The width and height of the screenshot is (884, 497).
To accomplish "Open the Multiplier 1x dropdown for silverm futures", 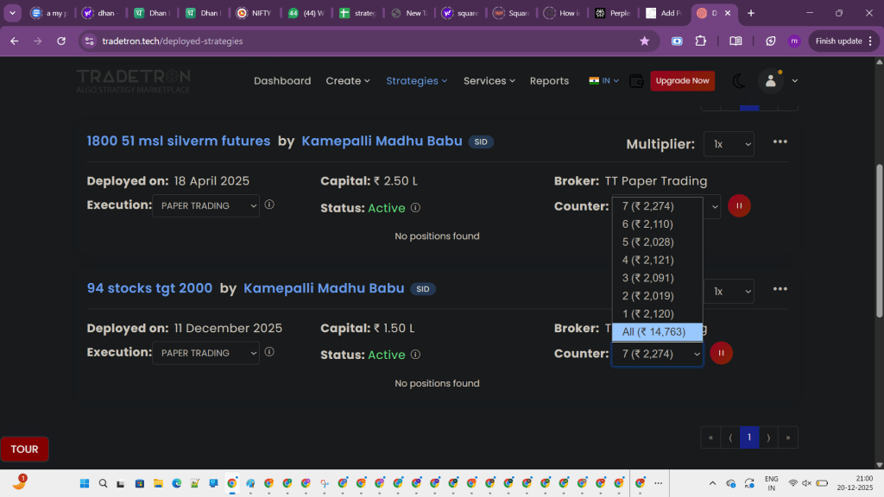I will (729, 144).
